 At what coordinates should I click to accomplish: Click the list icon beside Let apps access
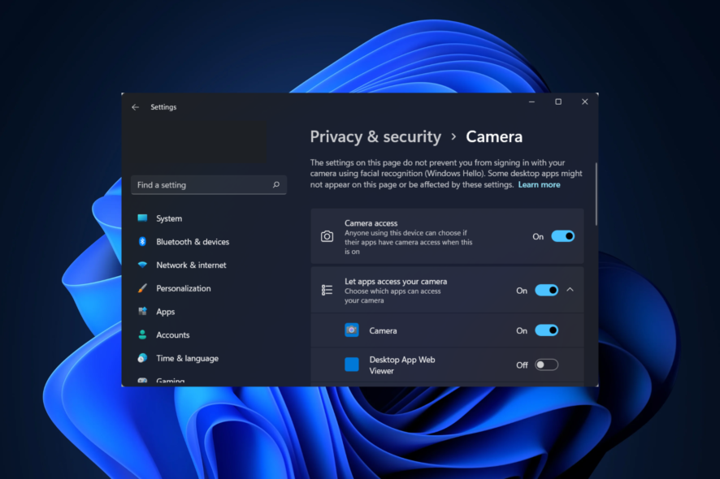click(327, 290)
